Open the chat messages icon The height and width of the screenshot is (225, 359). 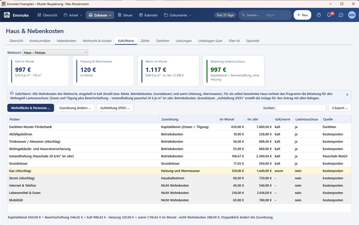[x=341, y=15]
